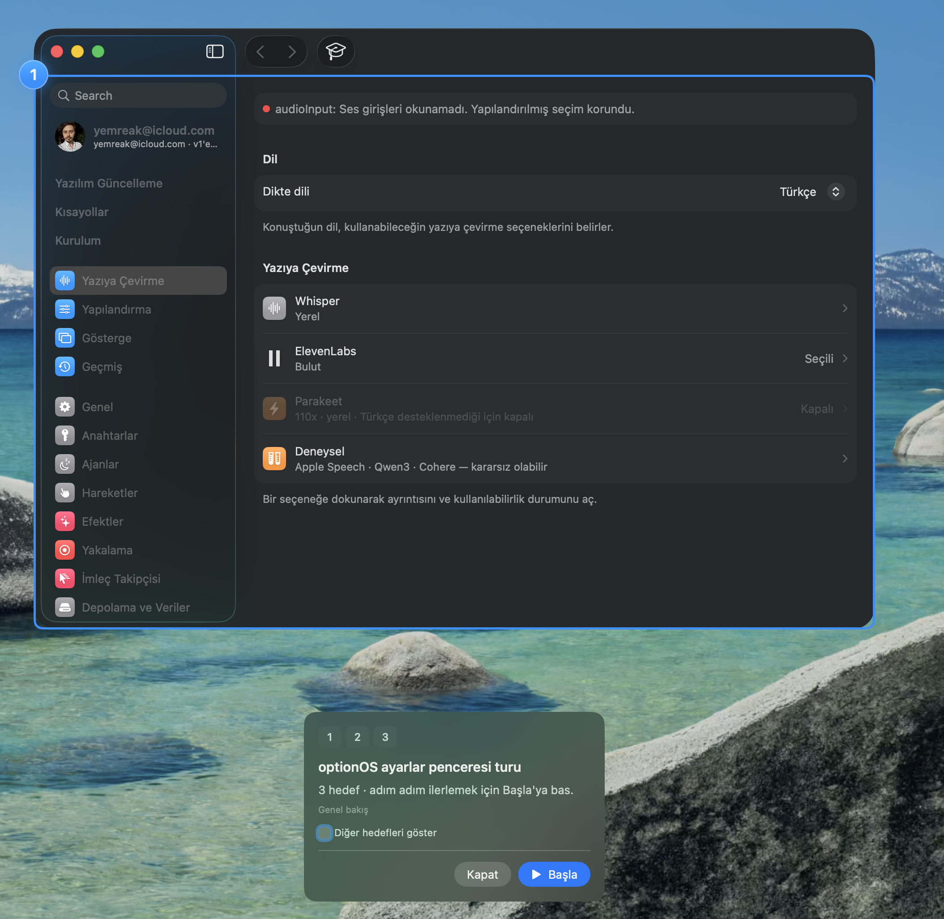944x919 pixels.
Task: Jump to tour step 3 chip
Action: [385, 737]
